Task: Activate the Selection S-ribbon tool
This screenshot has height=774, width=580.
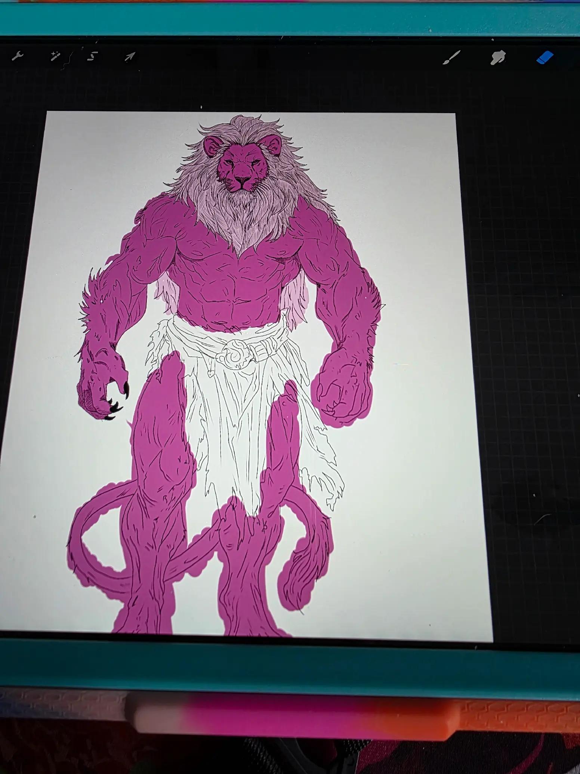Action: click(x=92, y=57)
